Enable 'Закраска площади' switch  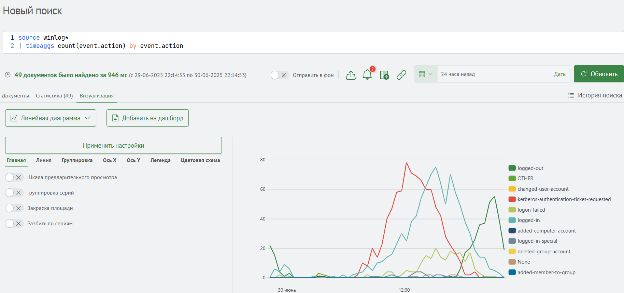tap(14, 208)
